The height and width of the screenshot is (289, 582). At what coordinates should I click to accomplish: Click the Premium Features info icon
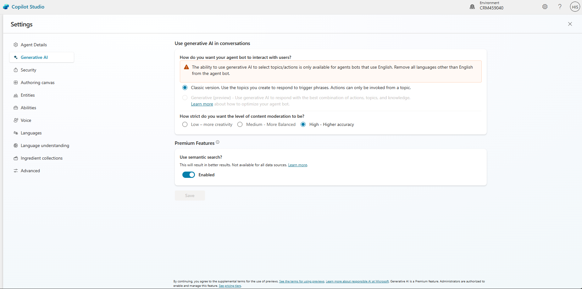(218, 142)
